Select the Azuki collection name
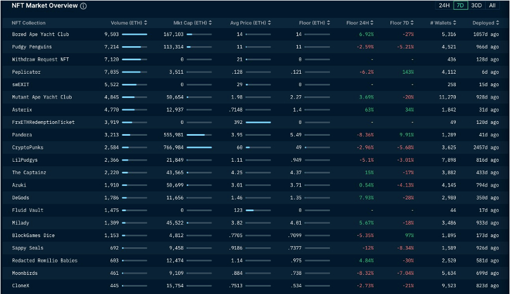The height and width of the screenshot is (294, 510). coord(19,185)
